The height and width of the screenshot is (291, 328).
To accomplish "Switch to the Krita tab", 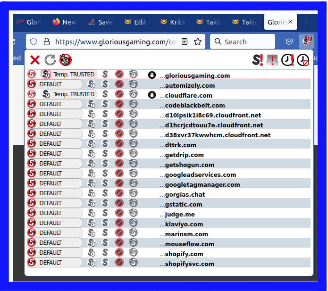I will click(173, 22).
